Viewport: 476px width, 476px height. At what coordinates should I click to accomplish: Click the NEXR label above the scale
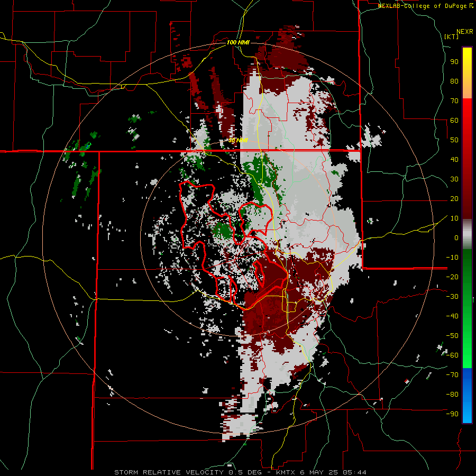click(465, 32)
